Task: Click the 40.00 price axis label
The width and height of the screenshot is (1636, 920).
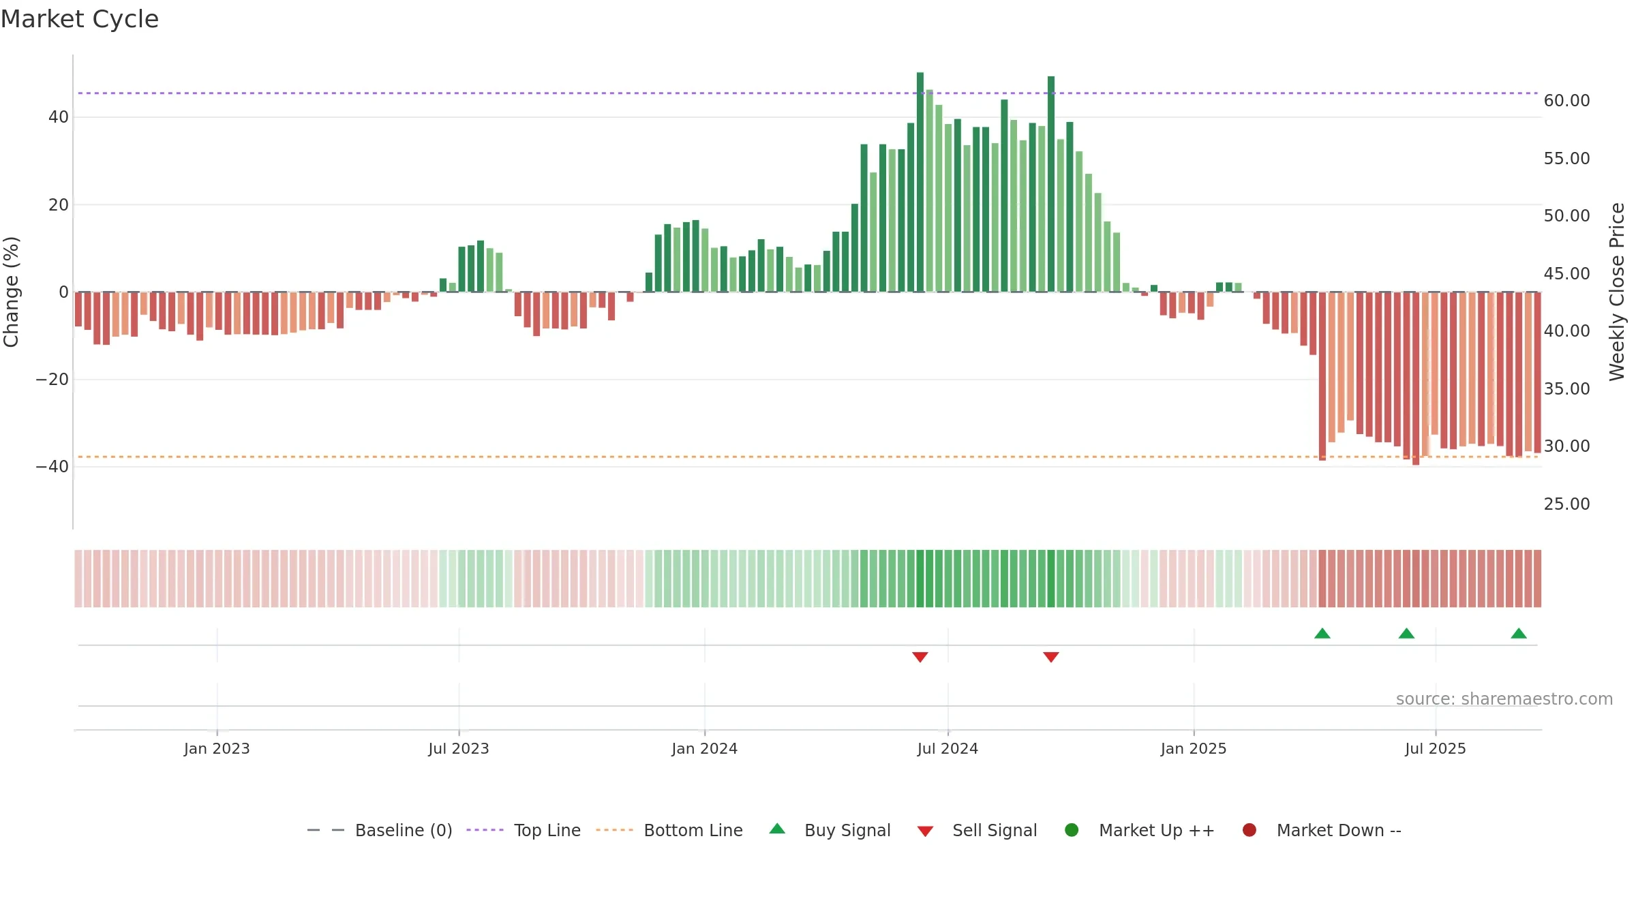Action: coord(1566,331)
